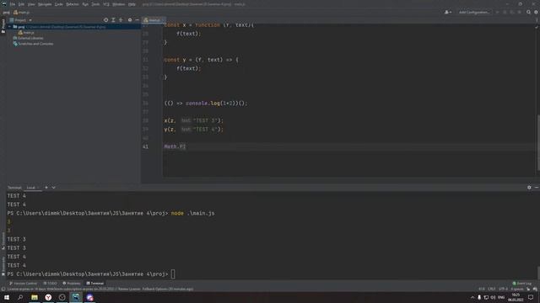Screen dimensions: 540x303
Task: Click the license expiry status bar message
Action: pyautogui.click(x=100, y=290)
